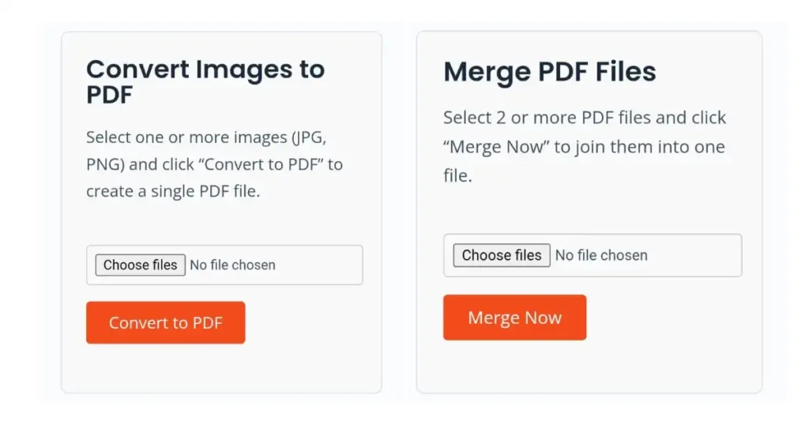Screen dimensions: 809x425
Task: Click "No file chosen" under Convert Images
Action: click(x=232, y=265)
